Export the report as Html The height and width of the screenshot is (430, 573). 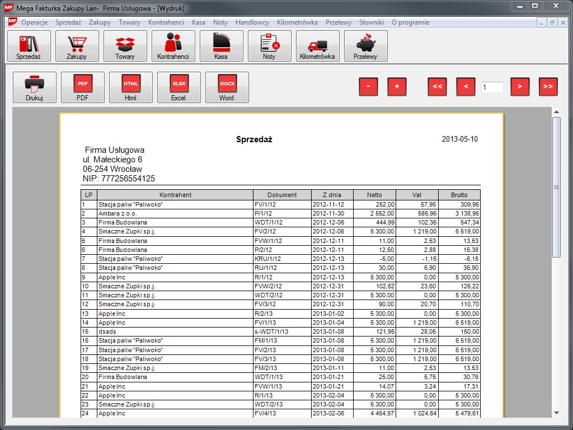(130, 87)
